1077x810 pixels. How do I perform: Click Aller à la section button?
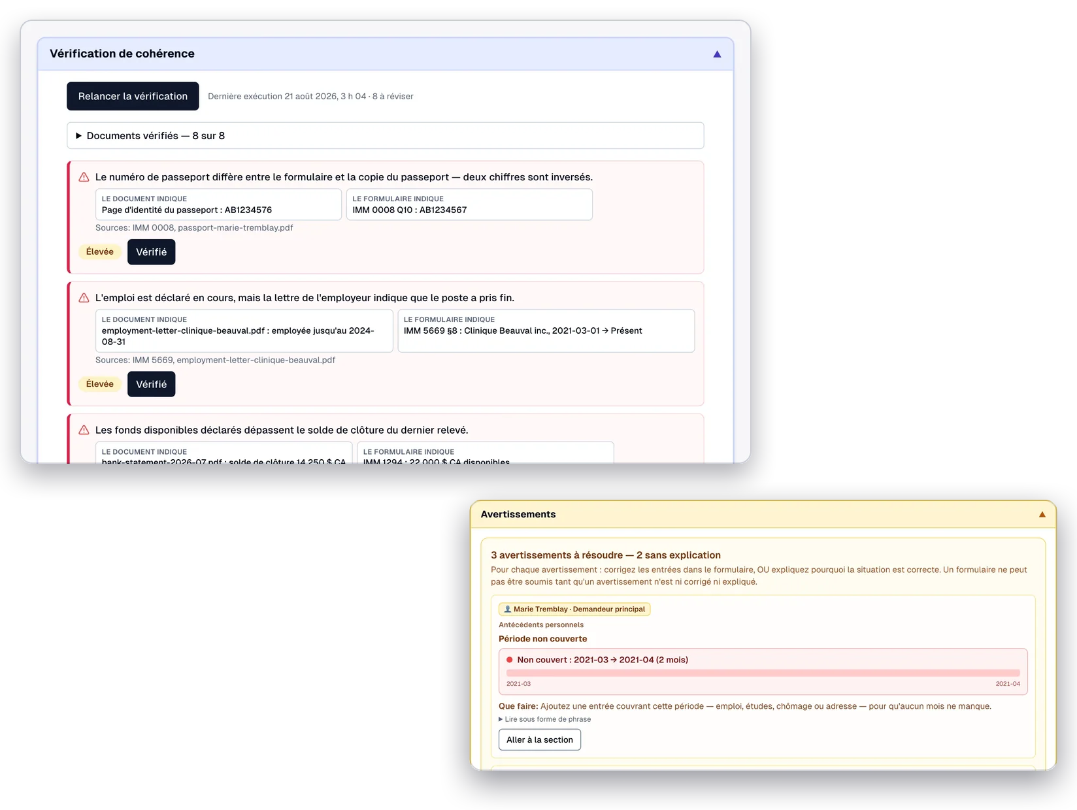(x=540, y=739)
